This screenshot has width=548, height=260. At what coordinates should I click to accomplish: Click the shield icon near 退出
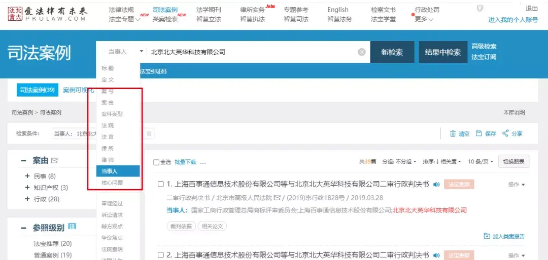point(480,9)
